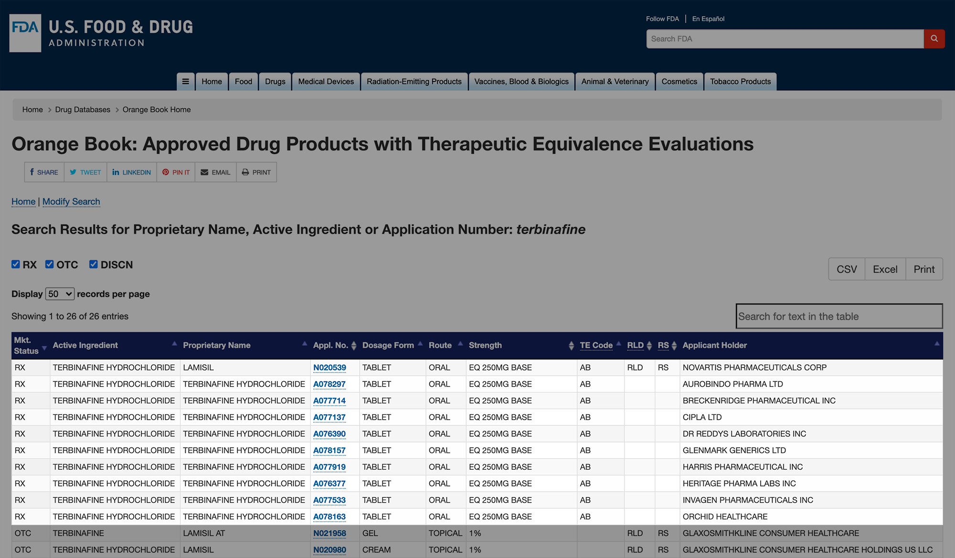Open application N020539
The image size is (955, 558).
[329, 368]
